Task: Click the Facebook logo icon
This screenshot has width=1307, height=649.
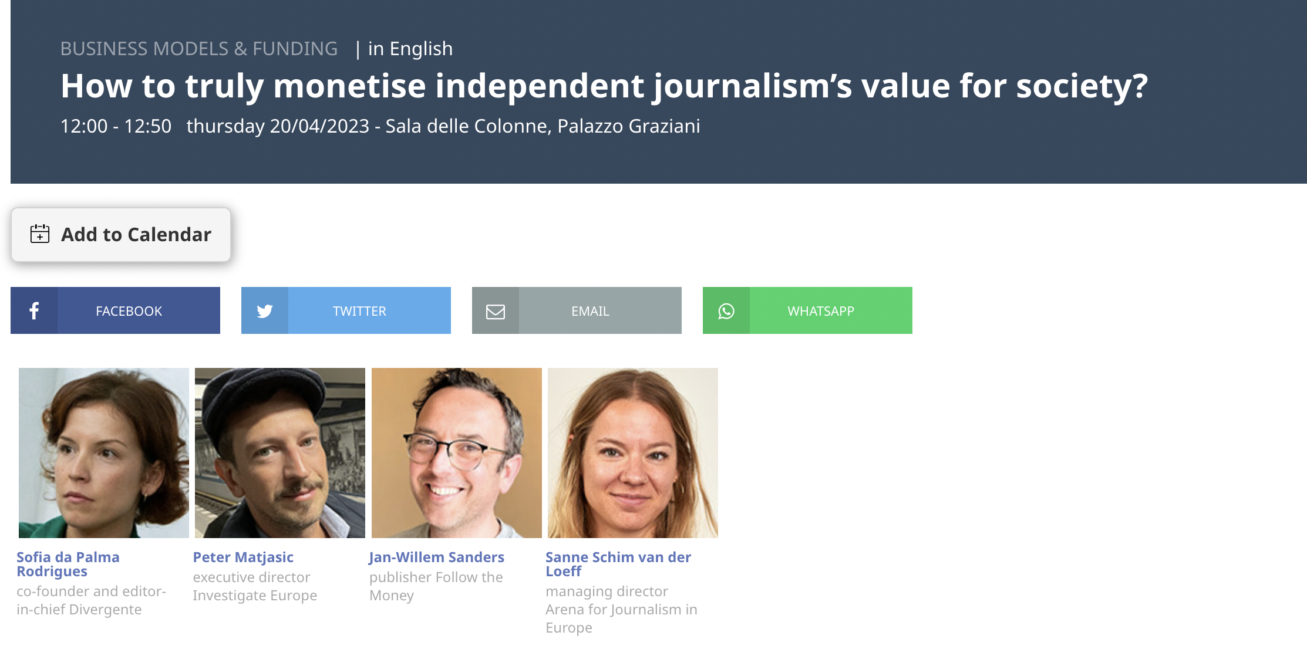Action: 34,310
